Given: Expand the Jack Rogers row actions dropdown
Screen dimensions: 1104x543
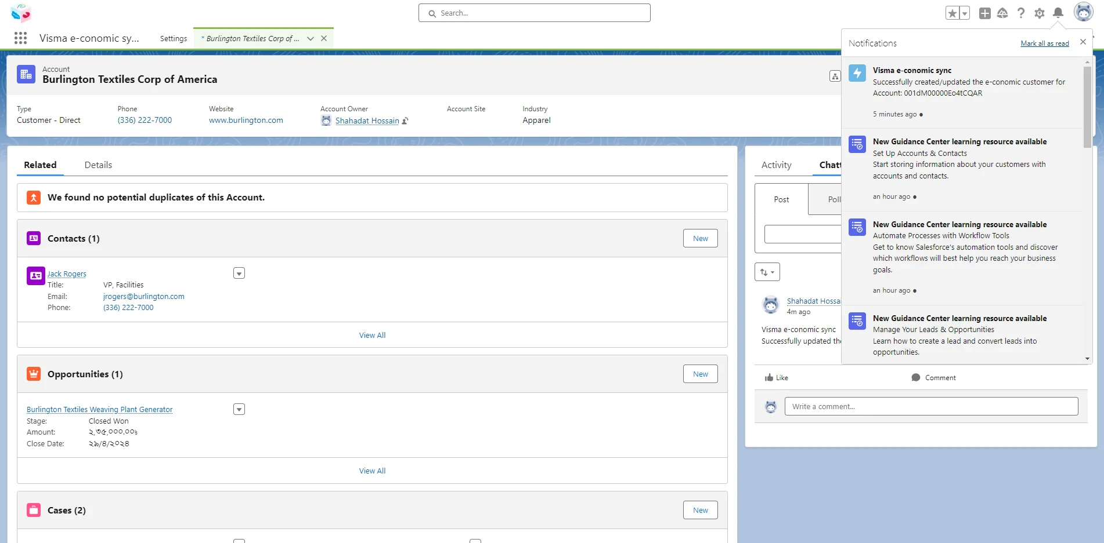Looking at the screenshot, I should point(239,273).
